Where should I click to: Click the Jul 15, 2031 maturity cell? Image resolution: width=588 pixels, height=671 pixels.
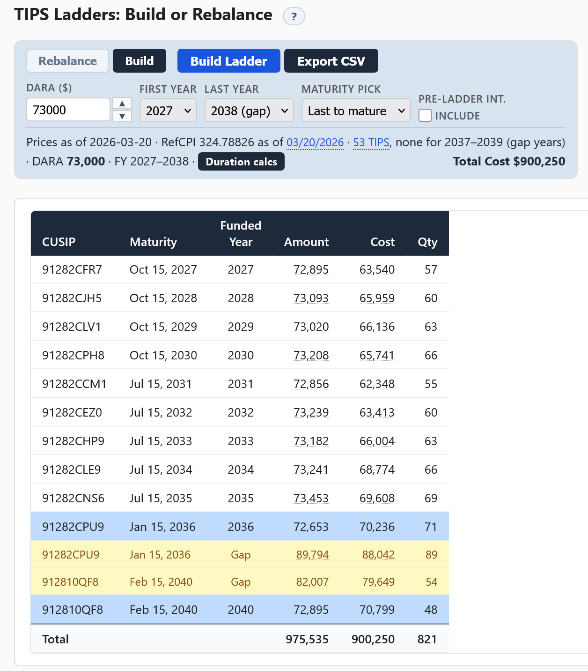161,384
